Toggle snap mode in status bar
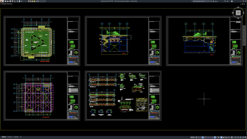 coord(199,137)
